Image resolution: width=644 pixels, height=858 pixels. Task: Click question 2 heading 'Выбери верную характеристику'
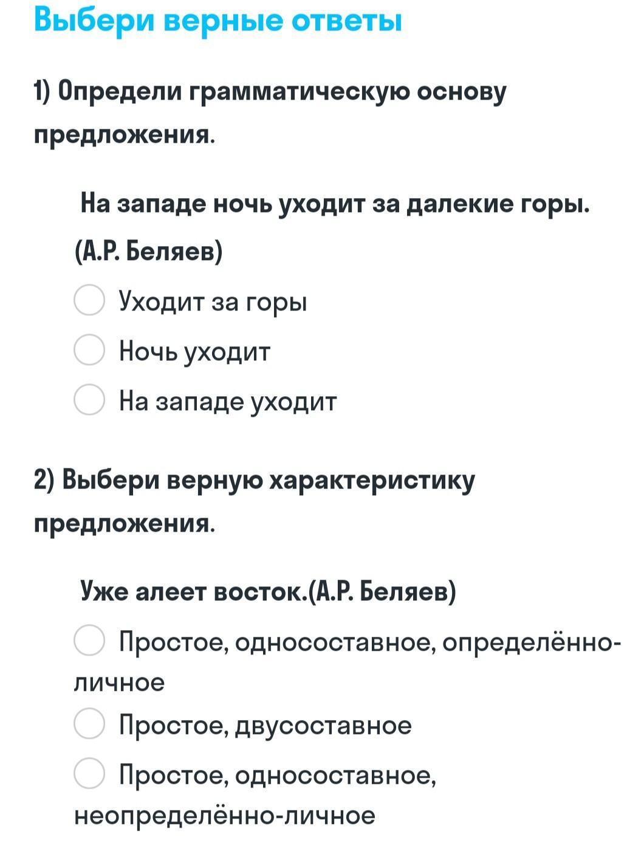pyautogui.click(x=255, y=480)
